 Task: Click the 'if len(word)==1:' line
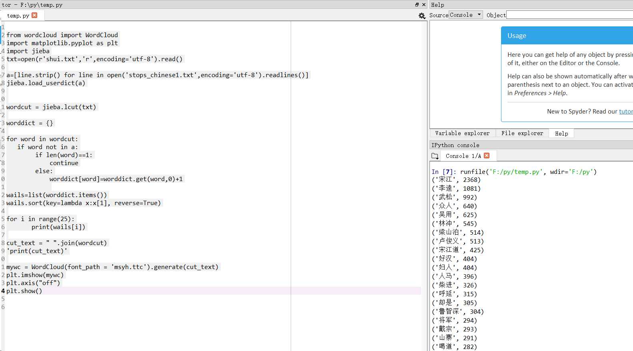64,155
